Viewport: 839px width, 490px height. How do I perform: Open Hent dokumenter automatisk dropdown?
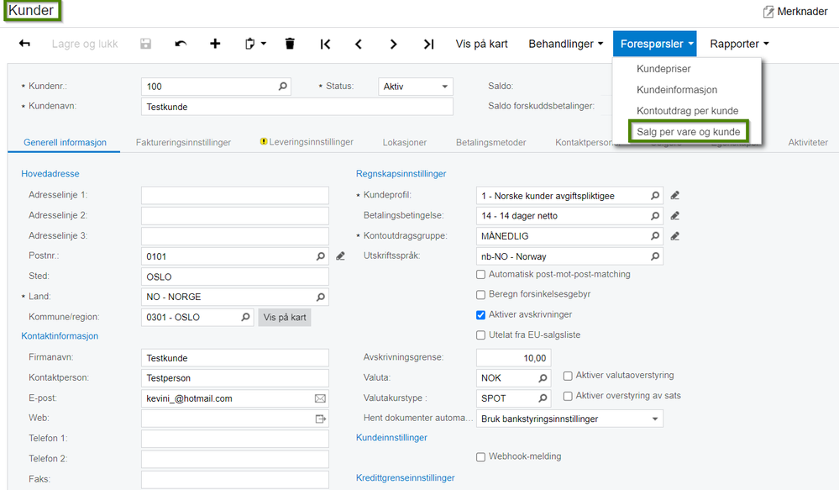[x=569, y=419]
